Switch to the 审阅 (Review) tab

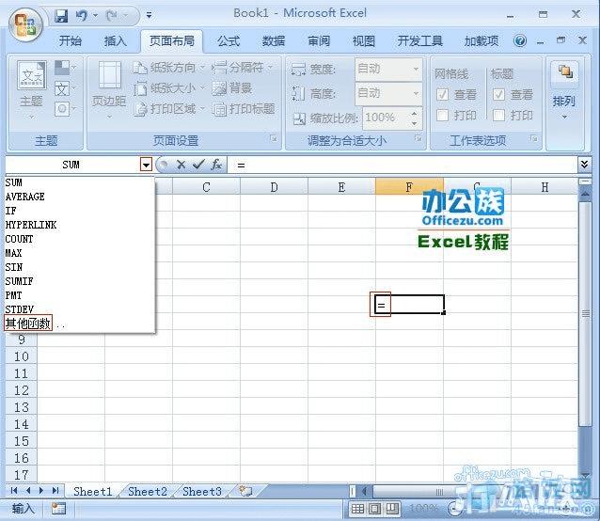[319, 41]
